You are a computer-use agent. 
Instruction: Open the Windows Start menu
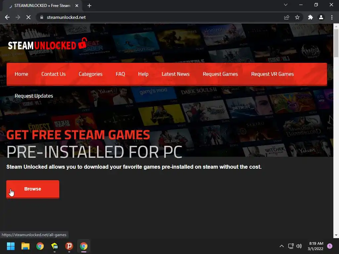point(11,246)
